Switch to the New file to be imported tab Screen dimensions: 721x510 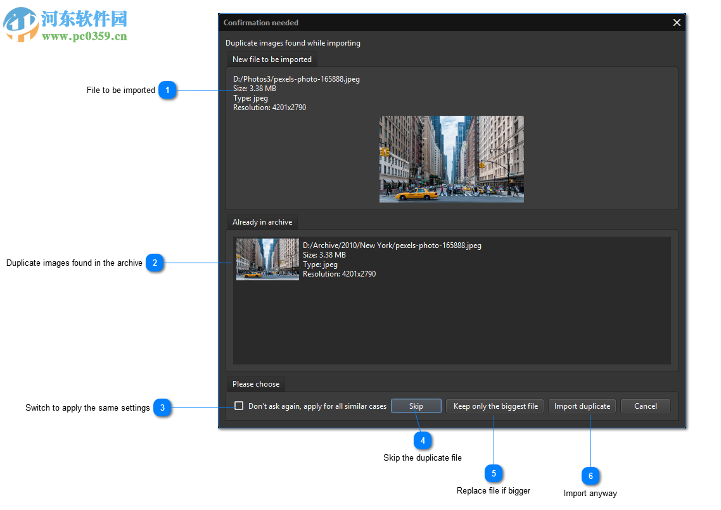tap(272, 59)
